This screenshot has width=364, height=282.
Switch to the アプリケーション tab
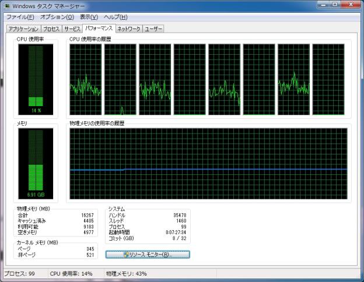(x=24, y=29)
